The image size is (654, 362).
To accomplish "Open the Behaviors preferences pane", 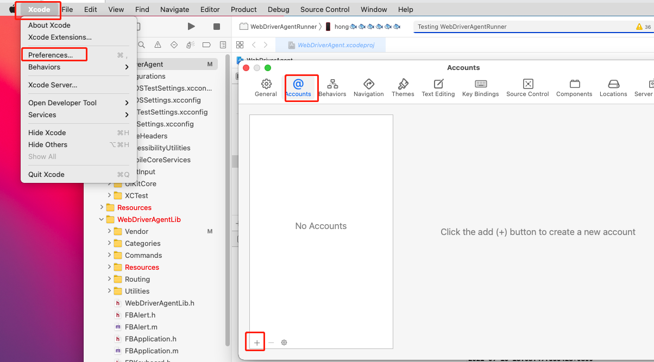I will tap(332, 88).
